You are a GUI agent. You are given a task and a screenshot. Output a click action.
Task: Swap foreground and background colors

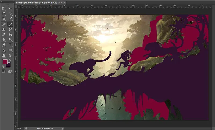[x=10, y=60]
